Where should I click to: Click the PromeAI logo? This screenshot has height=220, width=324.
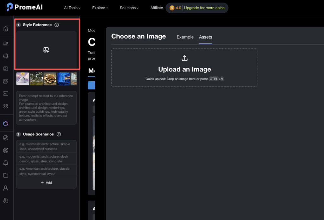point(25,7)
